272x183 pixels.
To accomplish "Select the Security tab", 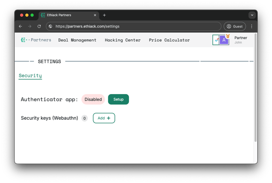I will click(30, 75).
